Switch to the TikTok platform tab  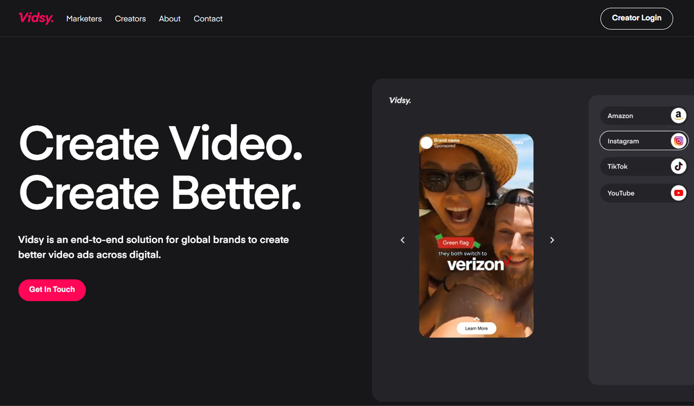click(x=643, y=166)
